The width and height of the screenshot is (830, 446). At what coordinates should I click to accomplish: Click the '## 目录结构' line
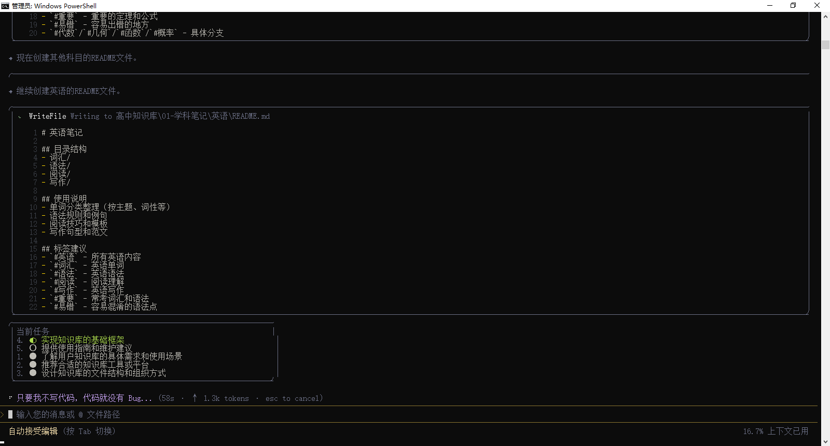[x=64, y=149]
